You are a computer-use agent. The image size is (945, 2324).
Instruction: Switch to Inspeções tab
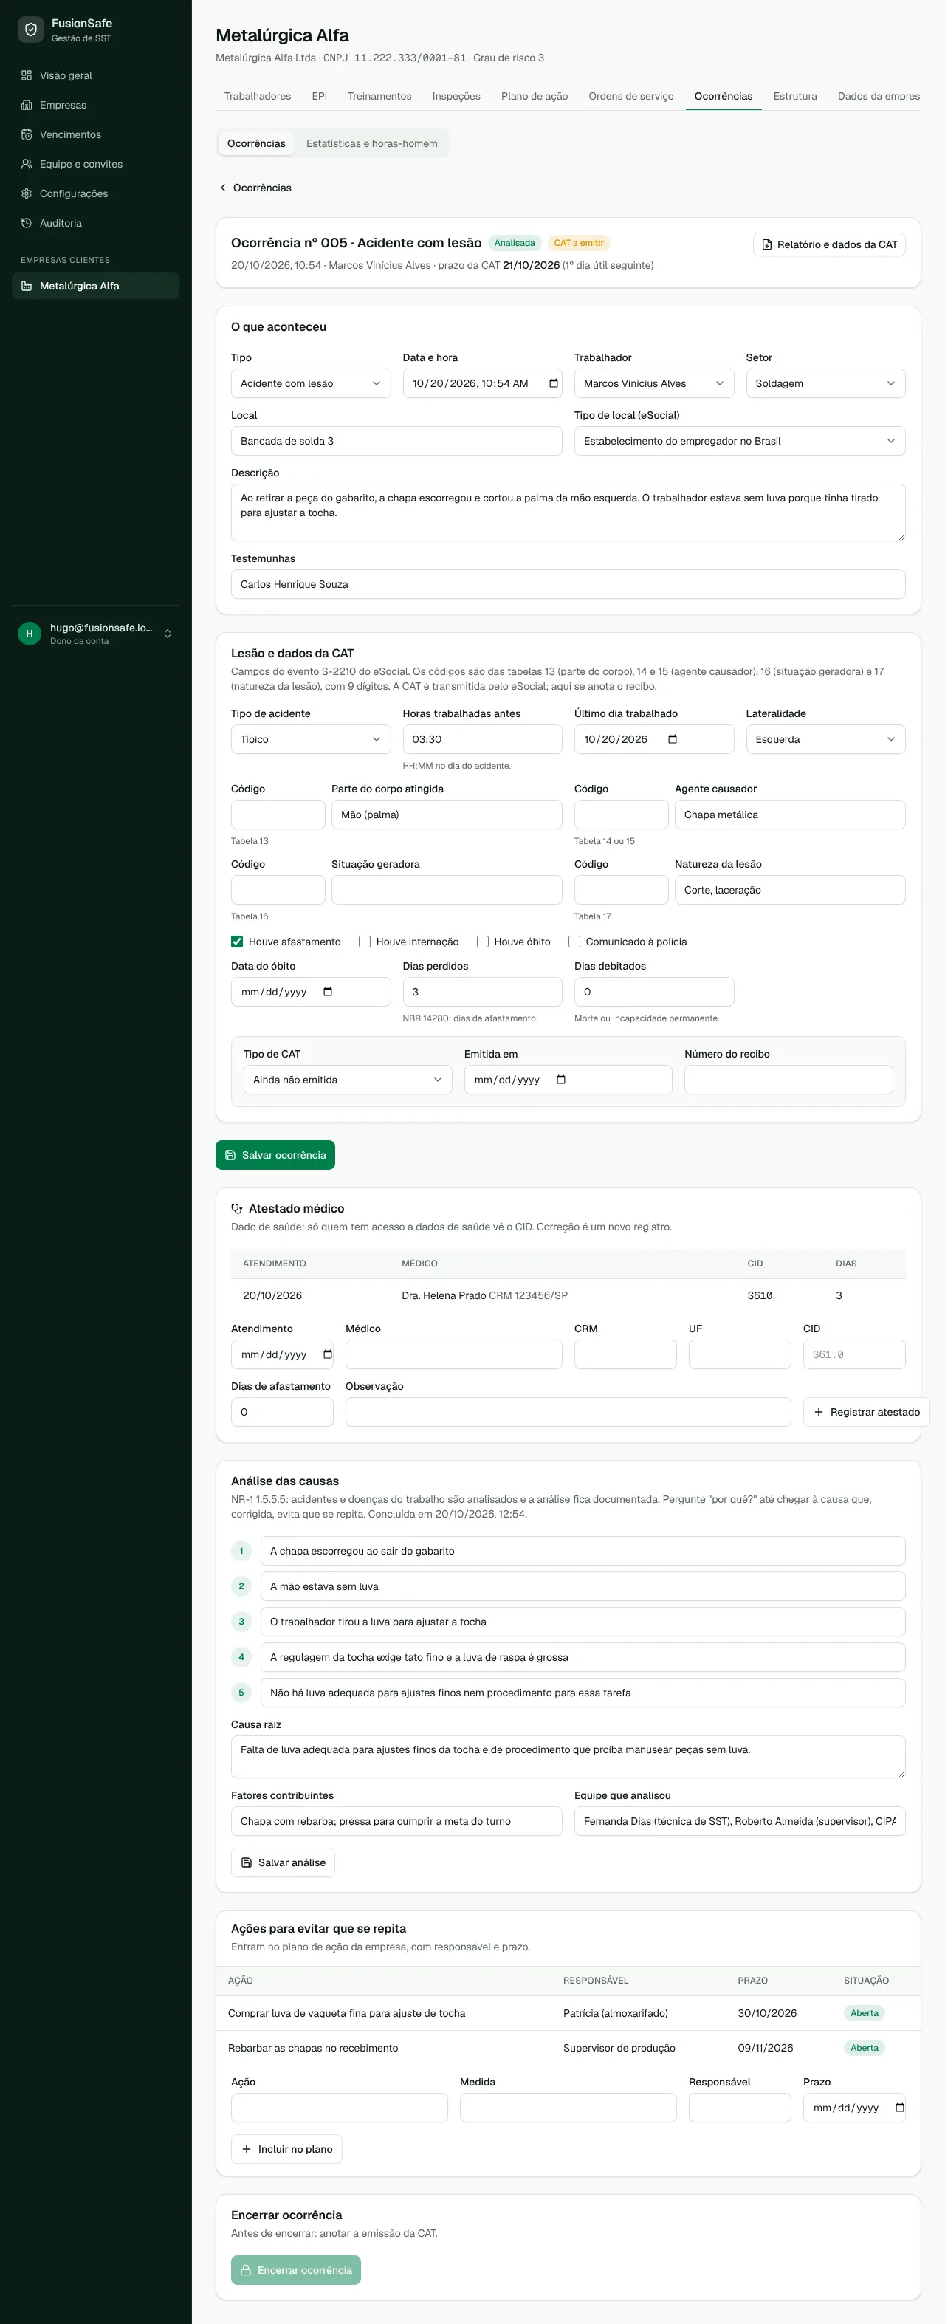pos(456,97)
